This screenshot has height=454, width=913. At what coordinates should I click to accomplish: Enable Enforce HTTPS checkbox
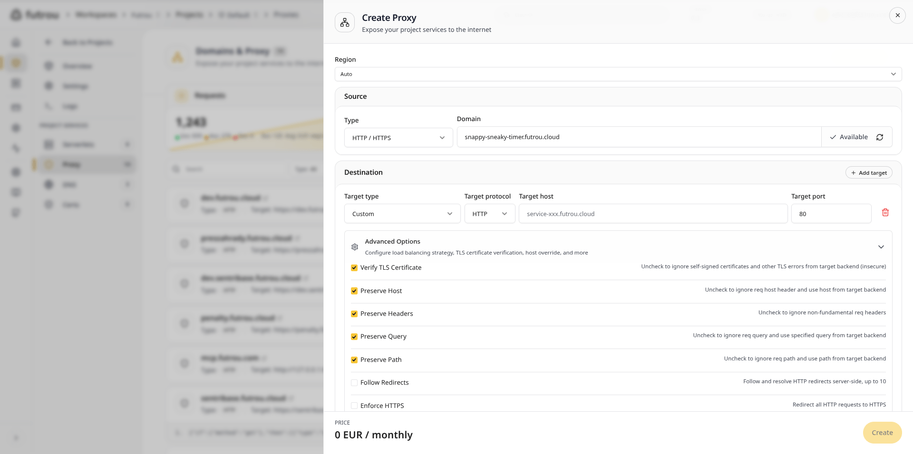[x=354, y=406]
